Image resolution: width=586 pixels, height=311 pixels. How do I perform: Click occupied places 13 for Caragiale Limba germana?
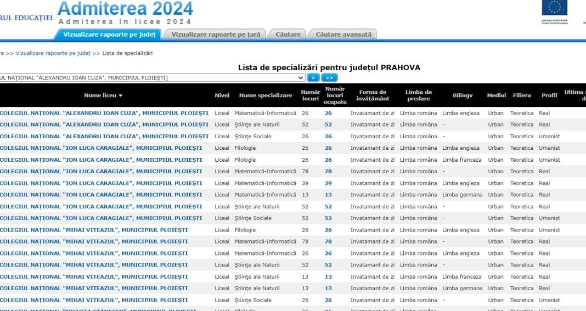point(328,195)
